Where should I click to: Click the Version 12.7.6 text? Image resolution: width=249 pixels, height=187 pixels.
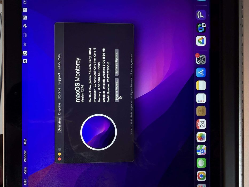pos(82,93)
